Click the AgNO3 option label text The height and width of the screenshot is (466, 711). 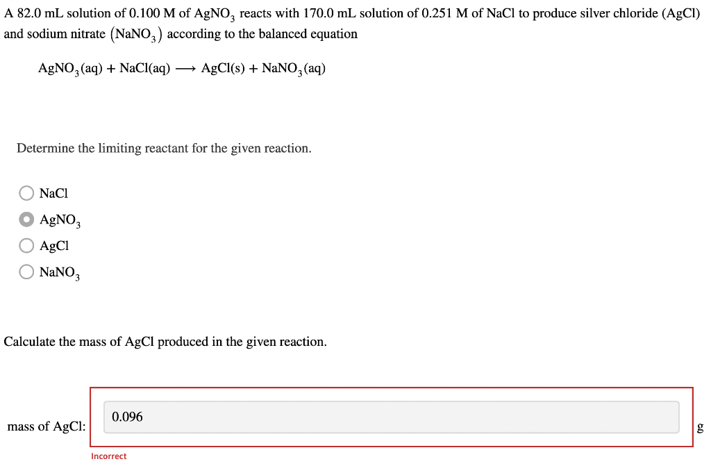tap(59, 219)
